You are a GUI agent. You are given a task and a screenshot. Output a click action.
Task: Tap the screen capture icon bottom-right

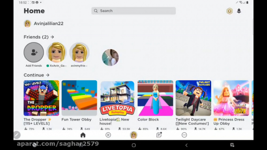232,145
